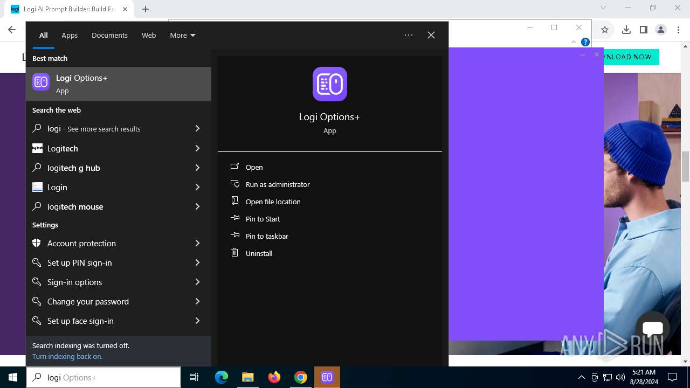Show hidden system tray icons

[x=581, y=377]
